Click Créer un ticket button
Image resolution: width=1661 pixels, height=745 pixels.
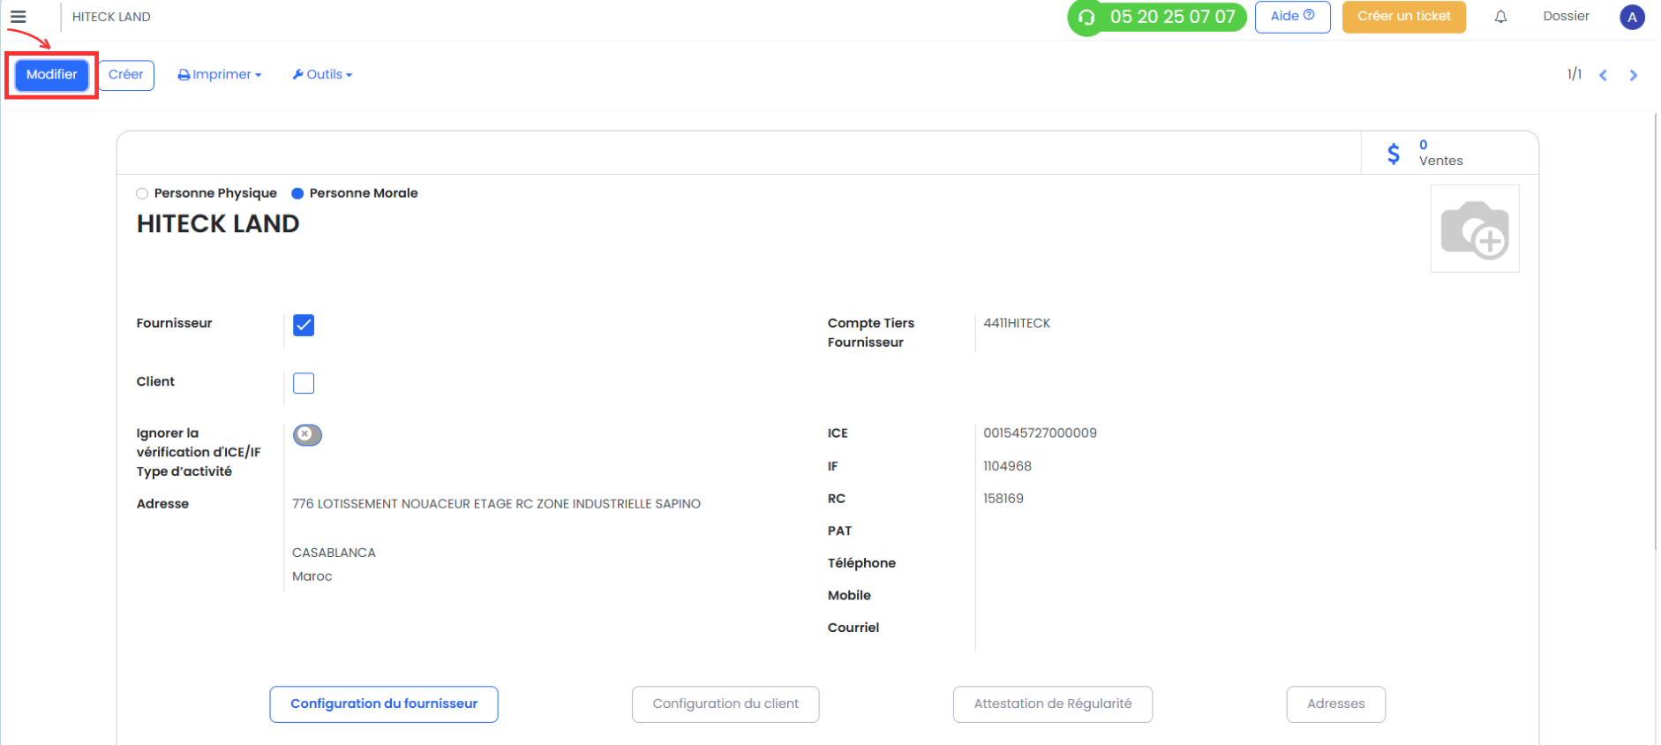pos(1404,17)
